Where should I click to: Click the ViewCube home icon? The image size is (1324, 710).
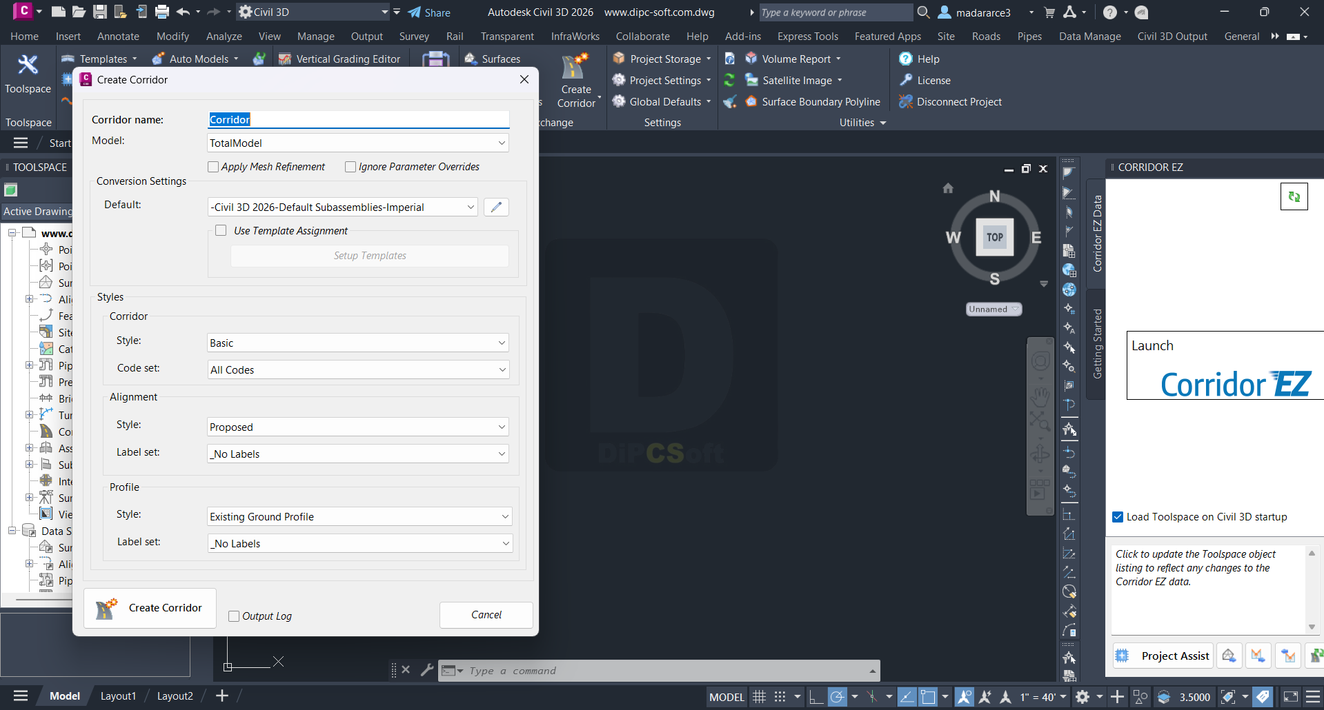click(x=948, y=188)
